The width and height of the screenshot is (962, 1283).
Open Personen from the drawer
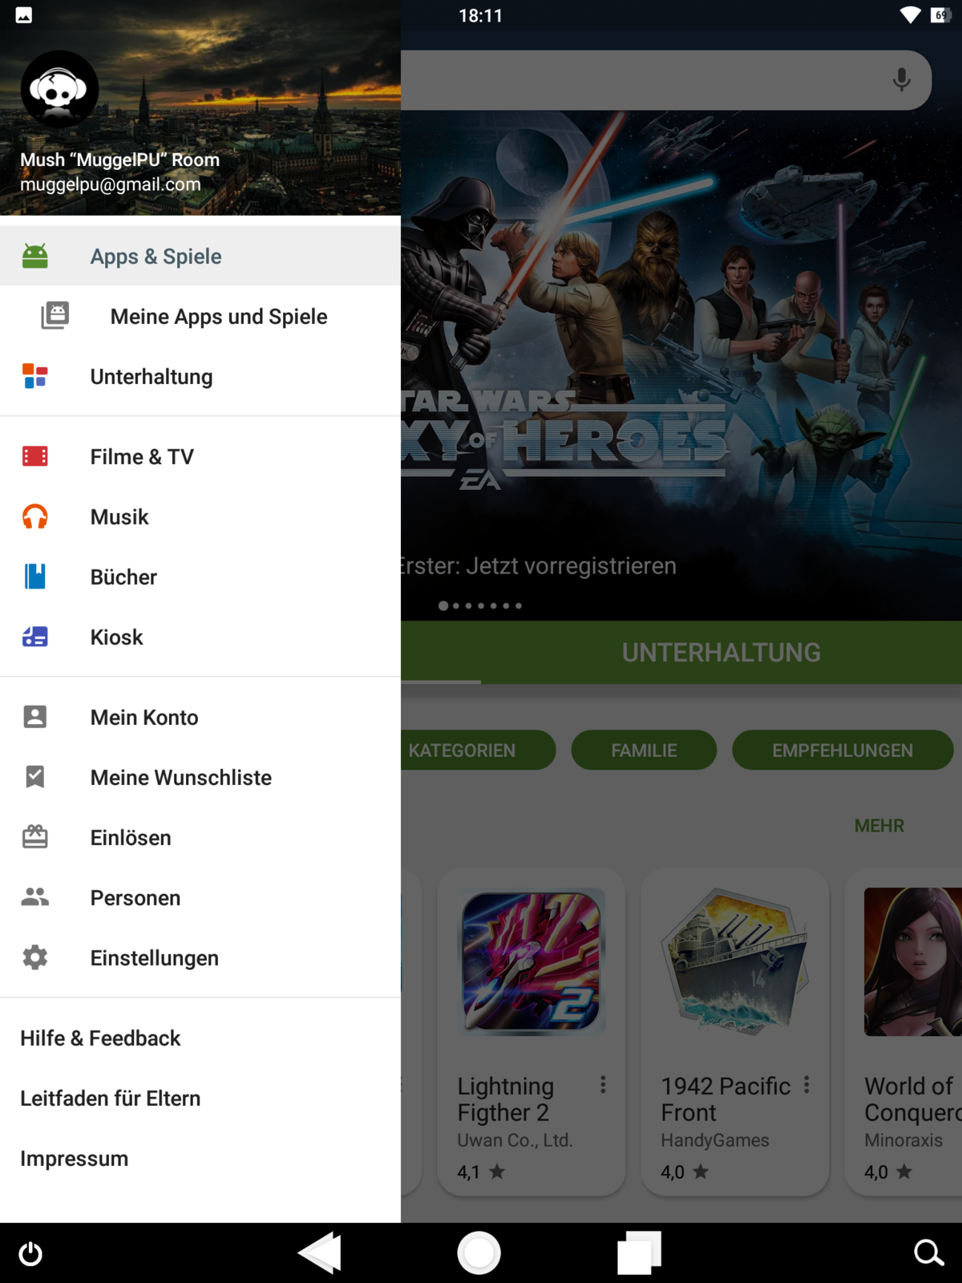click(x=135, y=898)
